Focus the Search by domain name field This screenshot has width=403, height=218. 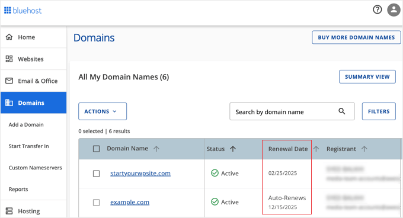pyautogui.click(x=292, y=111)
